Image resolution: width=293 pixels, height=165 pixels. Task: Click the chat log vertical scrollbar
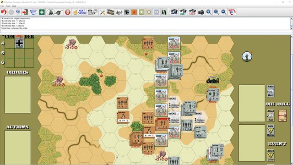(x=291, y=23)
